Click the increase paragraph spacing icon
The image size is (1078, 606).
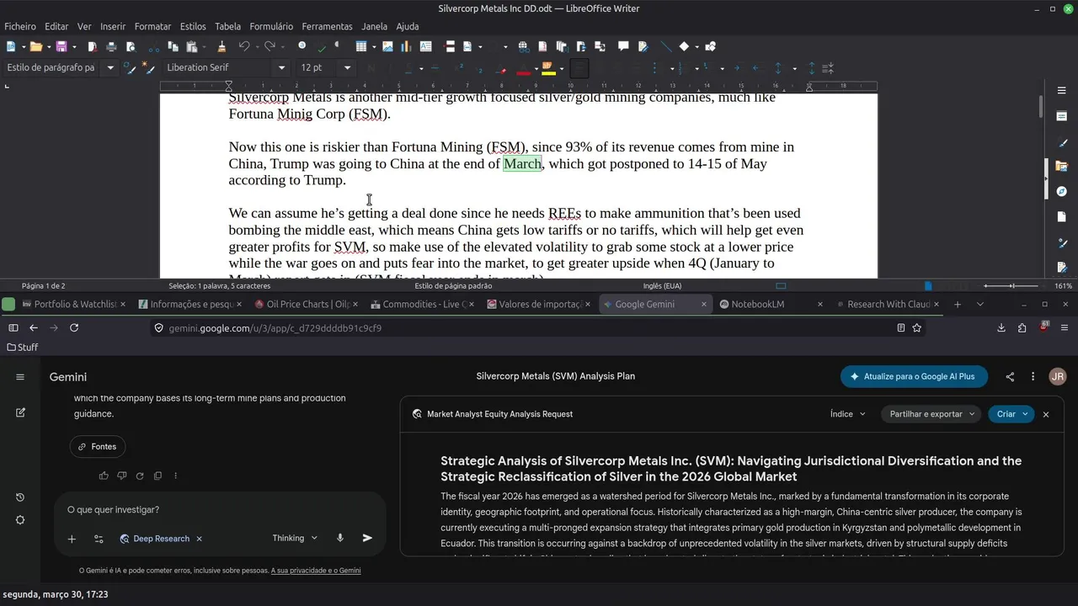[812, 68]
